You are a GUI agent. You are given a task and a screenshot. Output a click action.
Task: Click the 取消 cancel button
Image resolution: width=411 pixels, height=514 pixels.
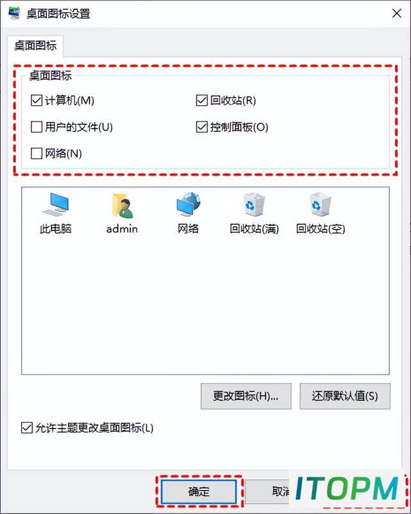point(280,491)
